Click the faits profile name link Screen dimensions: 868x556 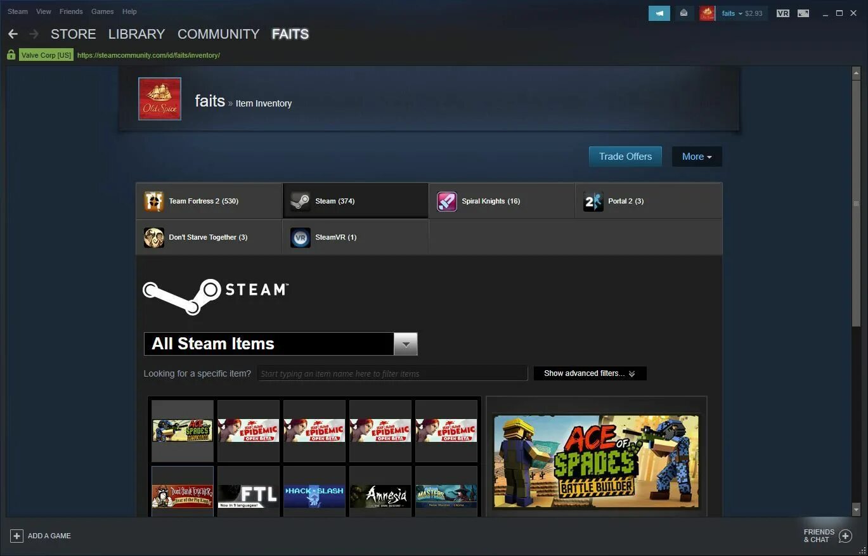(x=210, y=101)
